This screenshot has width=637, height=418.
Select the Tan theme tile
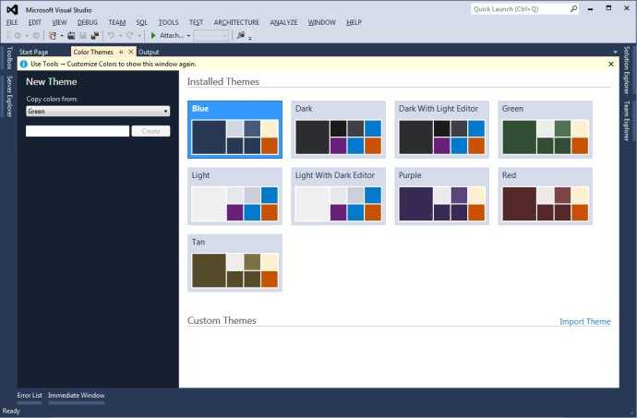(234, 263)
